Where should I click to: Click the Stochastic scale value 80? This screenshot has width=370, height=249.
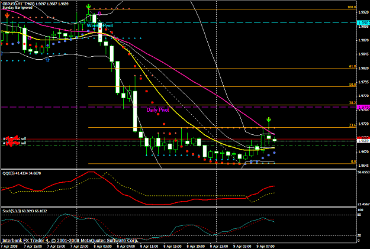coord(359,215)
